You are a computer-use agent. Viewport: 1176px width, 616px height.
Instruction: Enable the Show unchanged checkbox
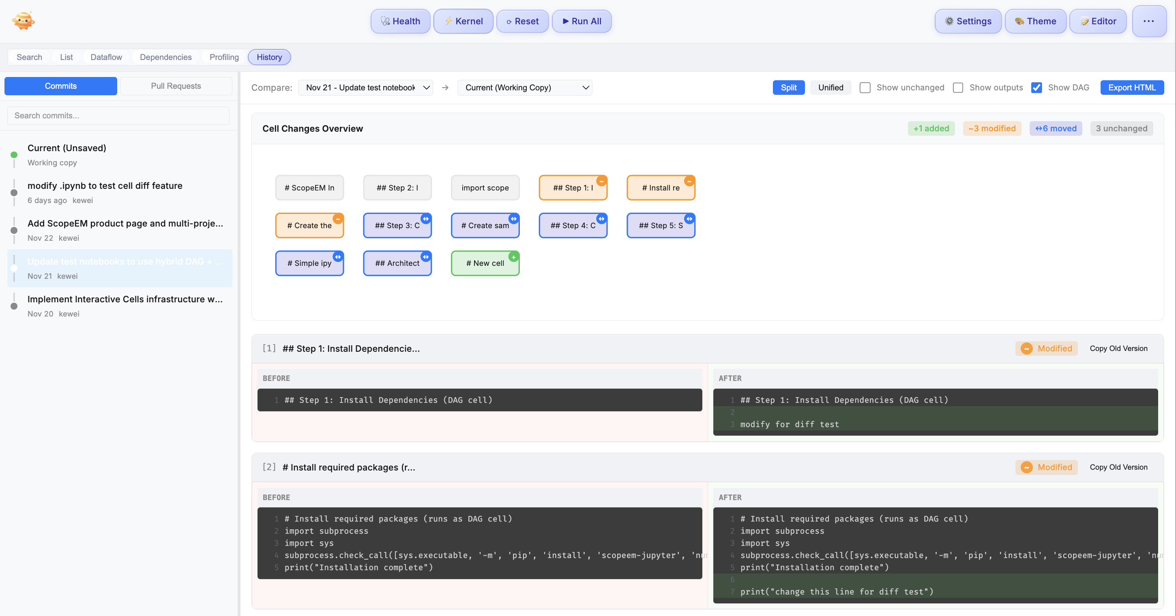tap(865, 88)
